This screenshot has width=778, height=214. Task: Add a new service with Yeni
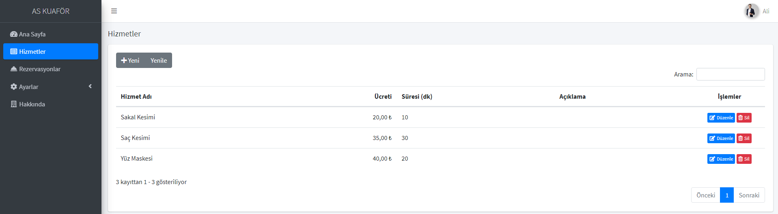click(130, 60)
